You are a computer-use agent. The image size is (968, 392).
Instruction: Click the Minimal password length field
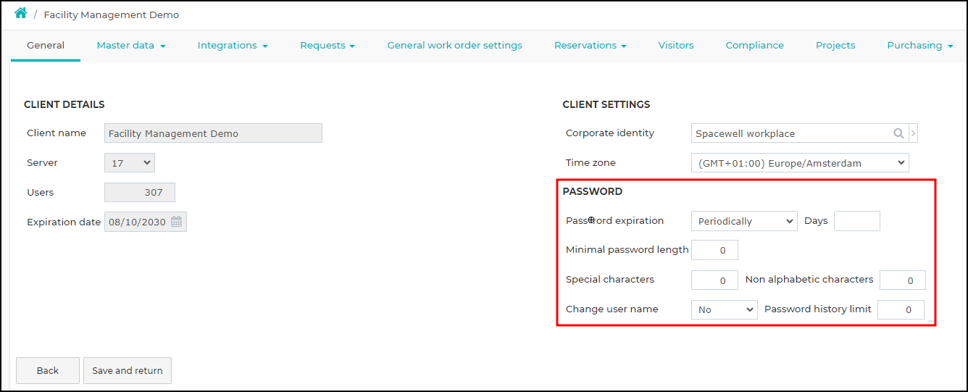(x=714, y=250)
